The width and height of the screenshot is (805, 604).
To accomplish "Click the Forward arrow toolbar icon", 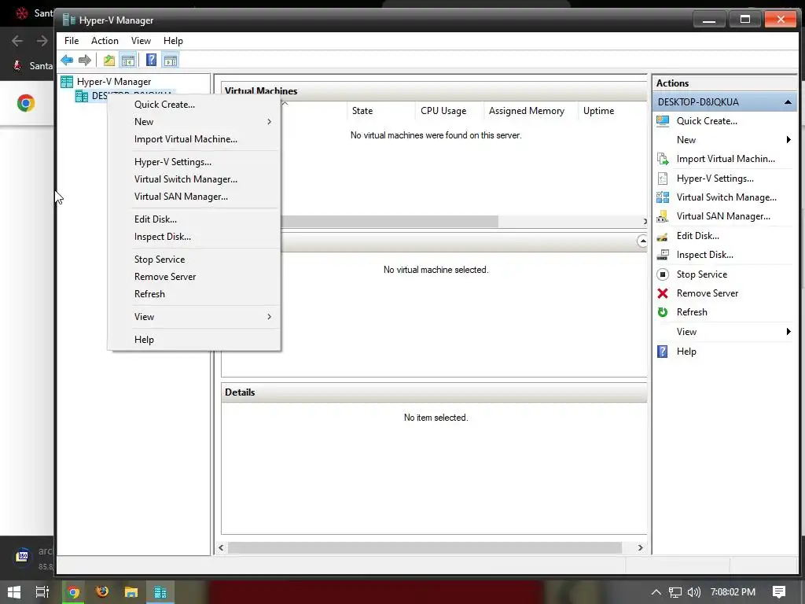I will (85, 61).
